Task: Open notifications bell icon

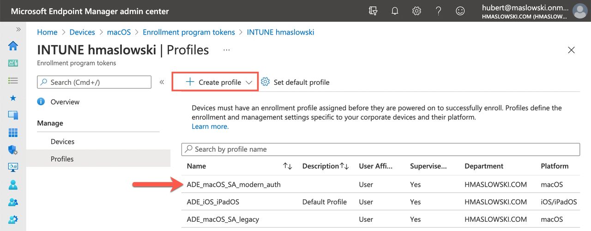Action: point(395,11)
